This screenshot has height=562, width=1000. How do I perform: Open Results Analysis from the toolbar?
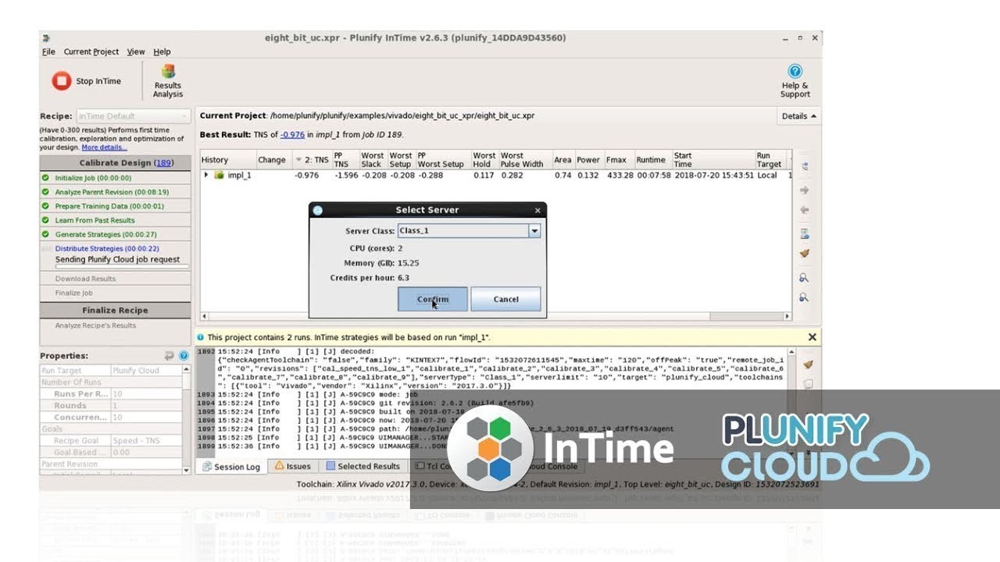pyautogui.click(x=167, y=81)
